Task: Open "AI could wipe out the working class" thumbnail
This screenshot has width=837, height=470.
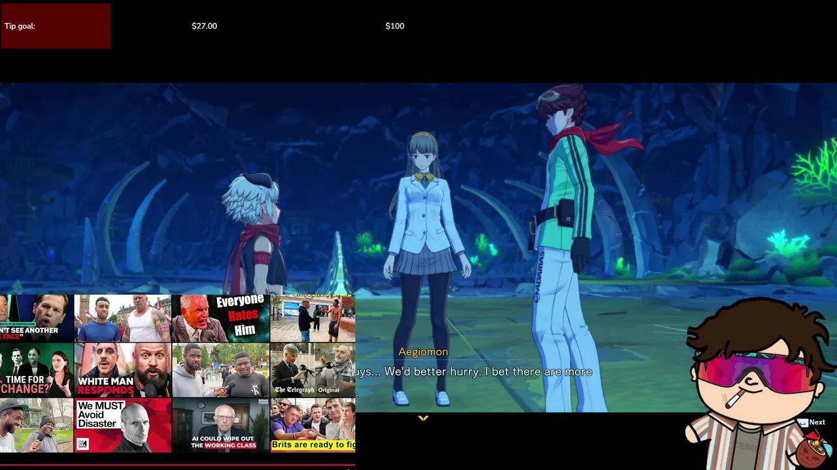Action: [220, 425]
